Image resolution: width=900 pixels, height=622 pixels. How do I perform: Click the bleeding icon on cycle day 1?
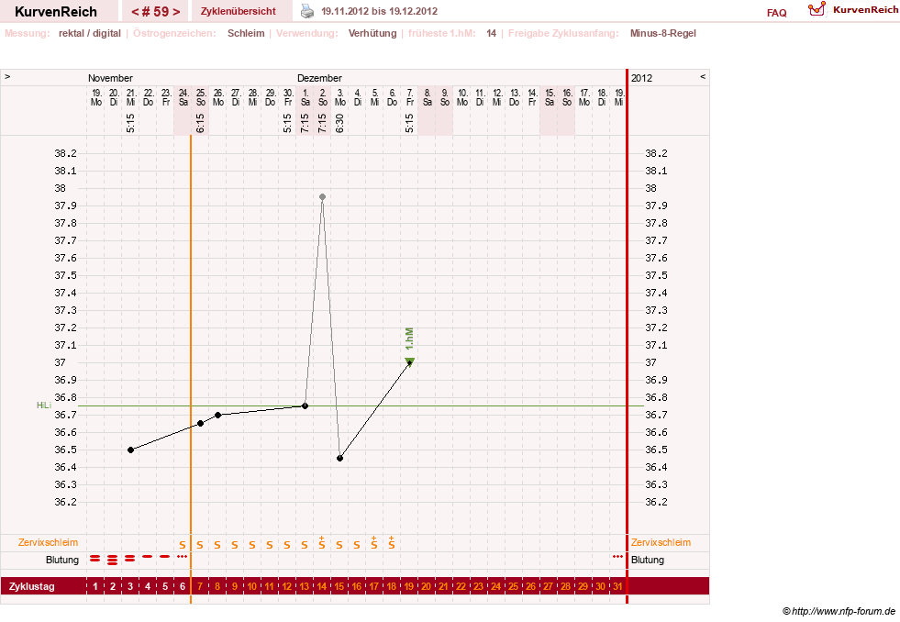tap(95, 559)
